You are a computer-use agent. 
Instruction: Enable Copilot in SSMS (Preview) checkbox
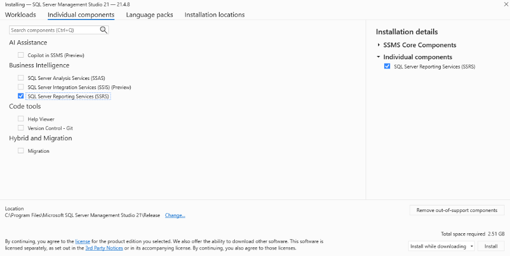pos(21,55)
